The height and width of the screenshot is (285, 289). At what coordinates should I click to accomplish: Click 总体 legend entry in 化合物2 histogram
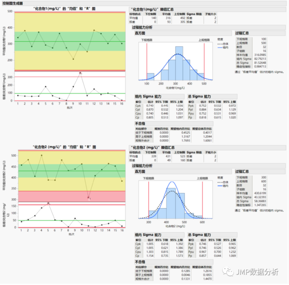tap(223, 182)
